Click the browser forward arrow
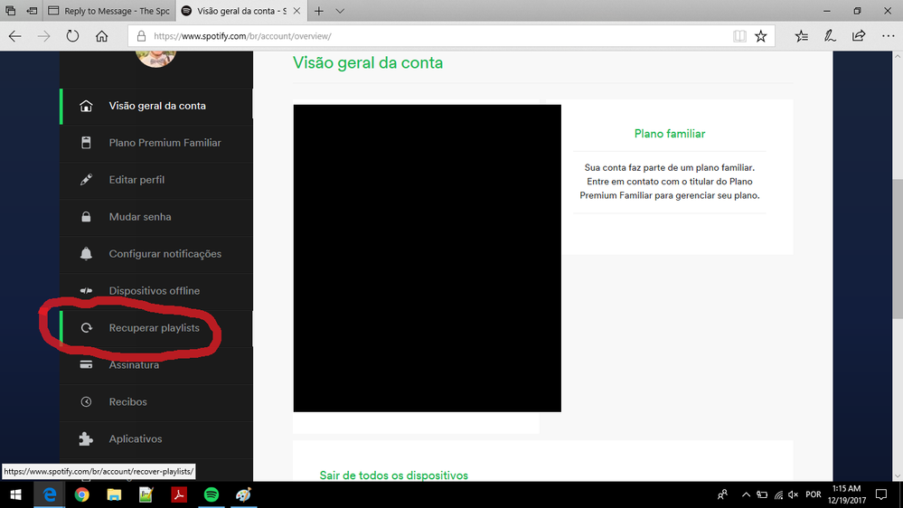The height and width of the screenshot is (508, 903). tap(43, 36)
